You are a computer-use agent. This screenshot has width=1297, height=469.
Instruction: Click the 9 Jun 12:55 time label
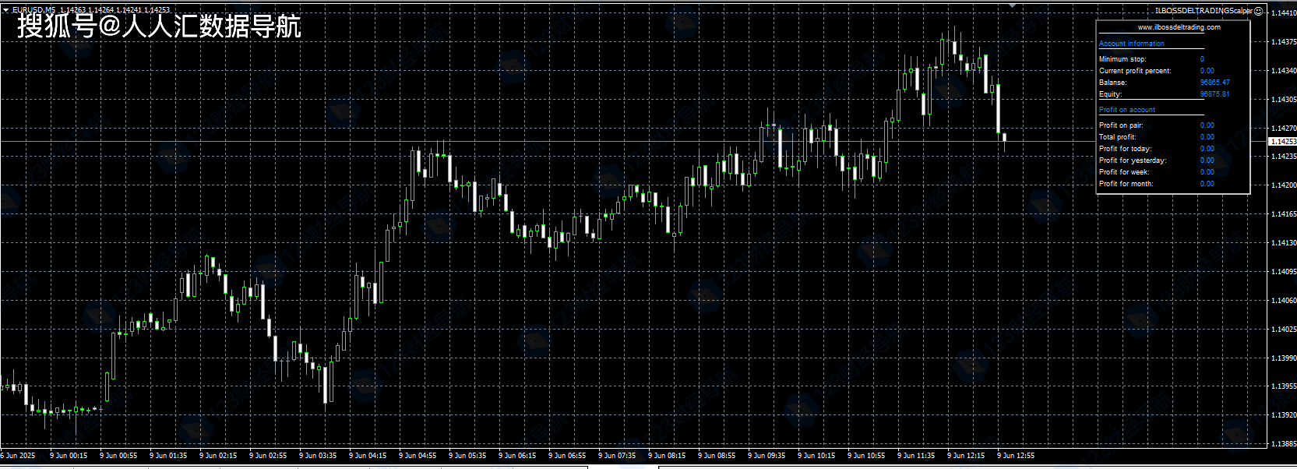pos(1016,456)
